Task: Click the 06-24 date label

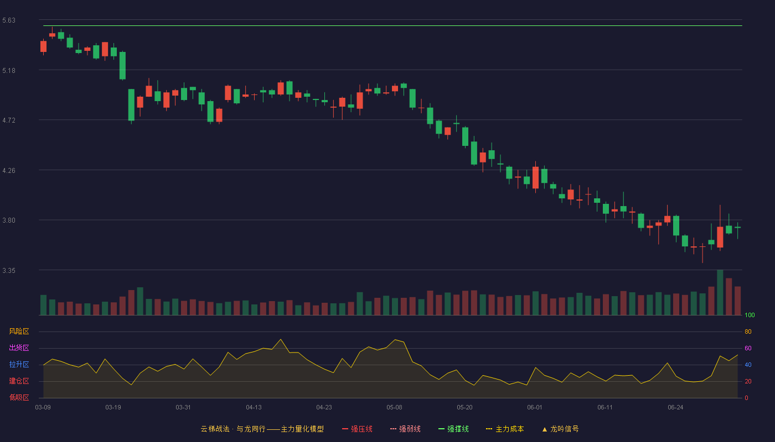Action: [675, 407]
